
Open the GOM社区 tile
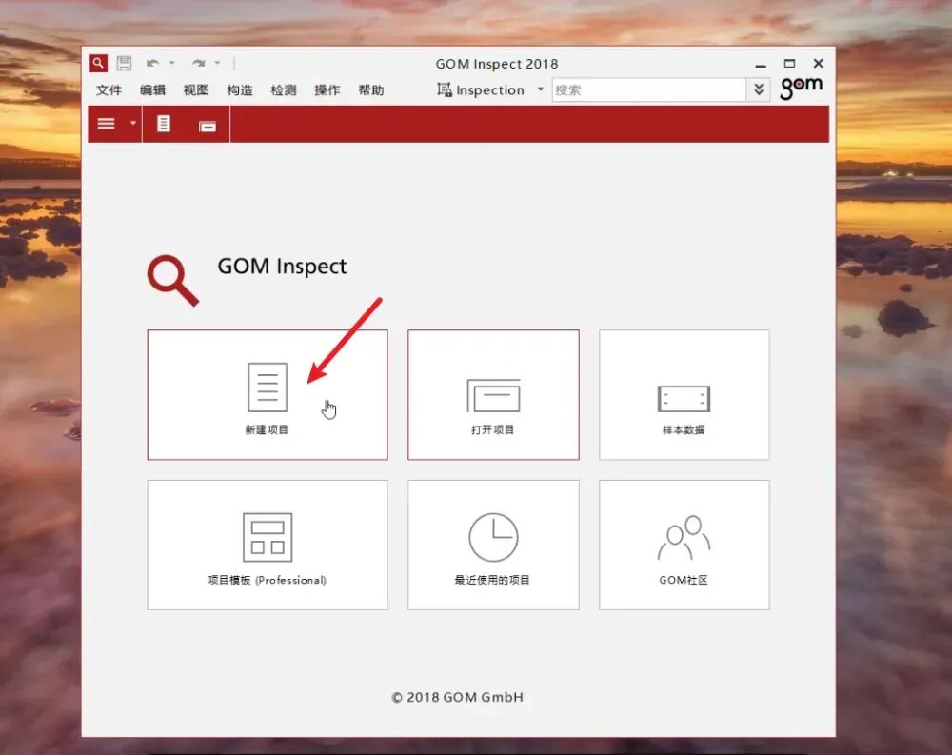point(684,545)
